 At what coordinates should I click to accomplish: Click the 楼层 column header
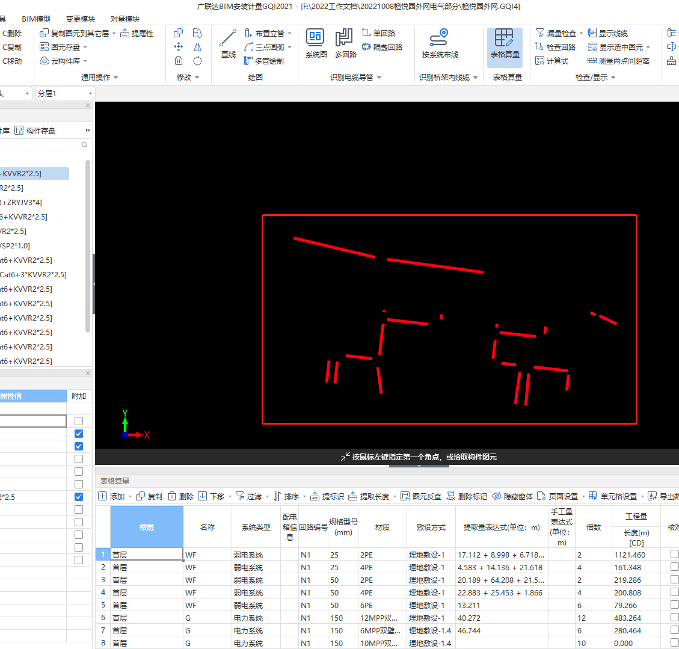click(147, 527)
